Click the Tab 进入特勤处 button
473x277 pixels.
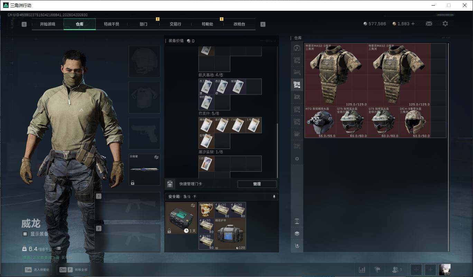[x=37, y=270]
